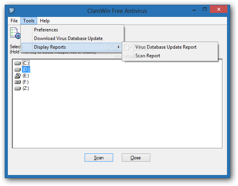This screenshot has height=186, width=238.
Task: Open Virus Database Update Report
Action: coord(170,47)
